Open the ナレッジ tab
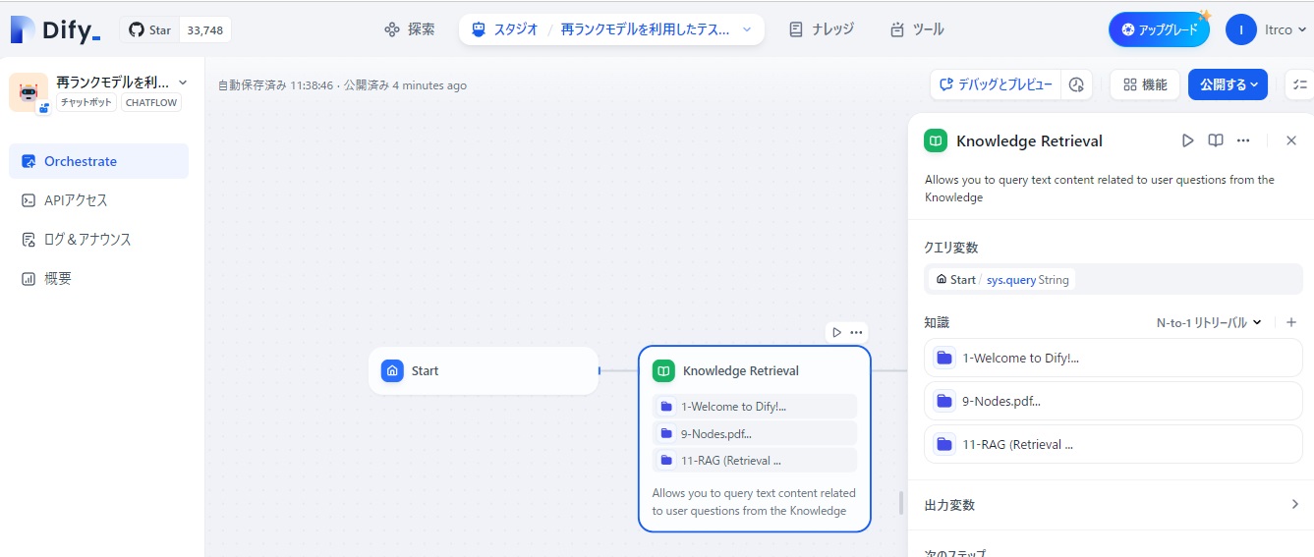The image size is (1314, 557). (822, 29)
